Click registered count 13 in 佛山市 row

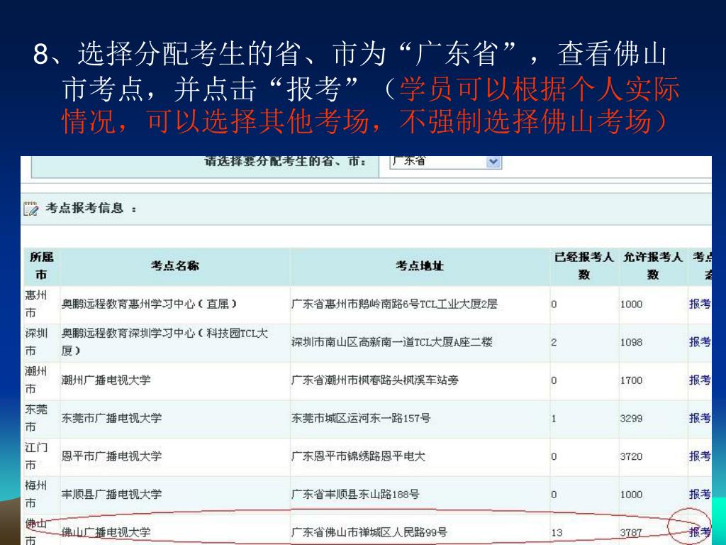click(x=557, y=532)
